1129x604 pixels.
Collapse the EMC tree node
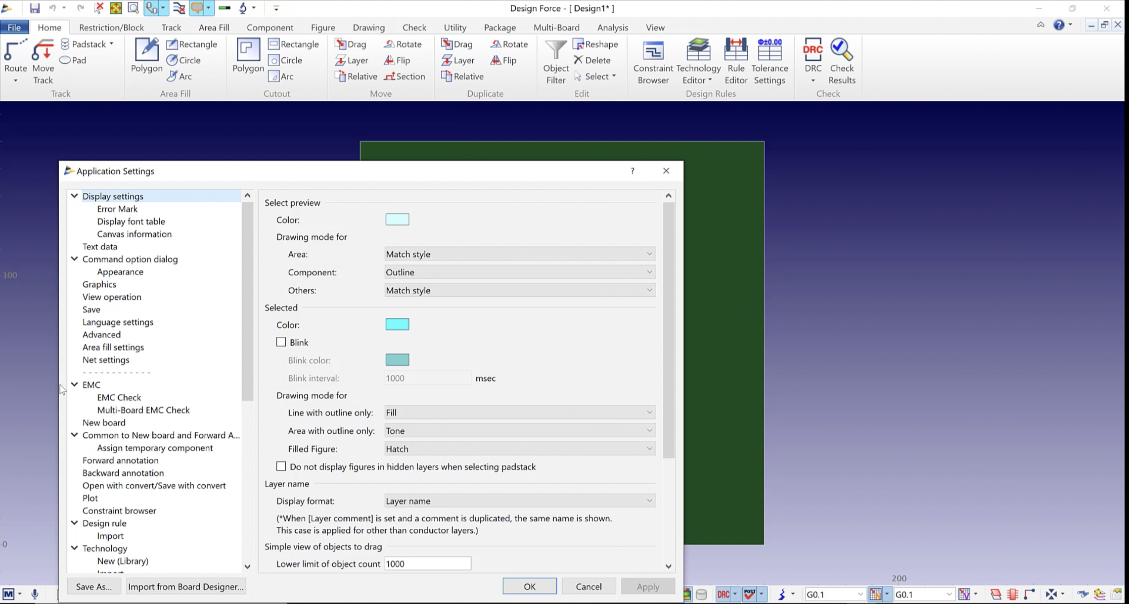click(x=75, y=384)
